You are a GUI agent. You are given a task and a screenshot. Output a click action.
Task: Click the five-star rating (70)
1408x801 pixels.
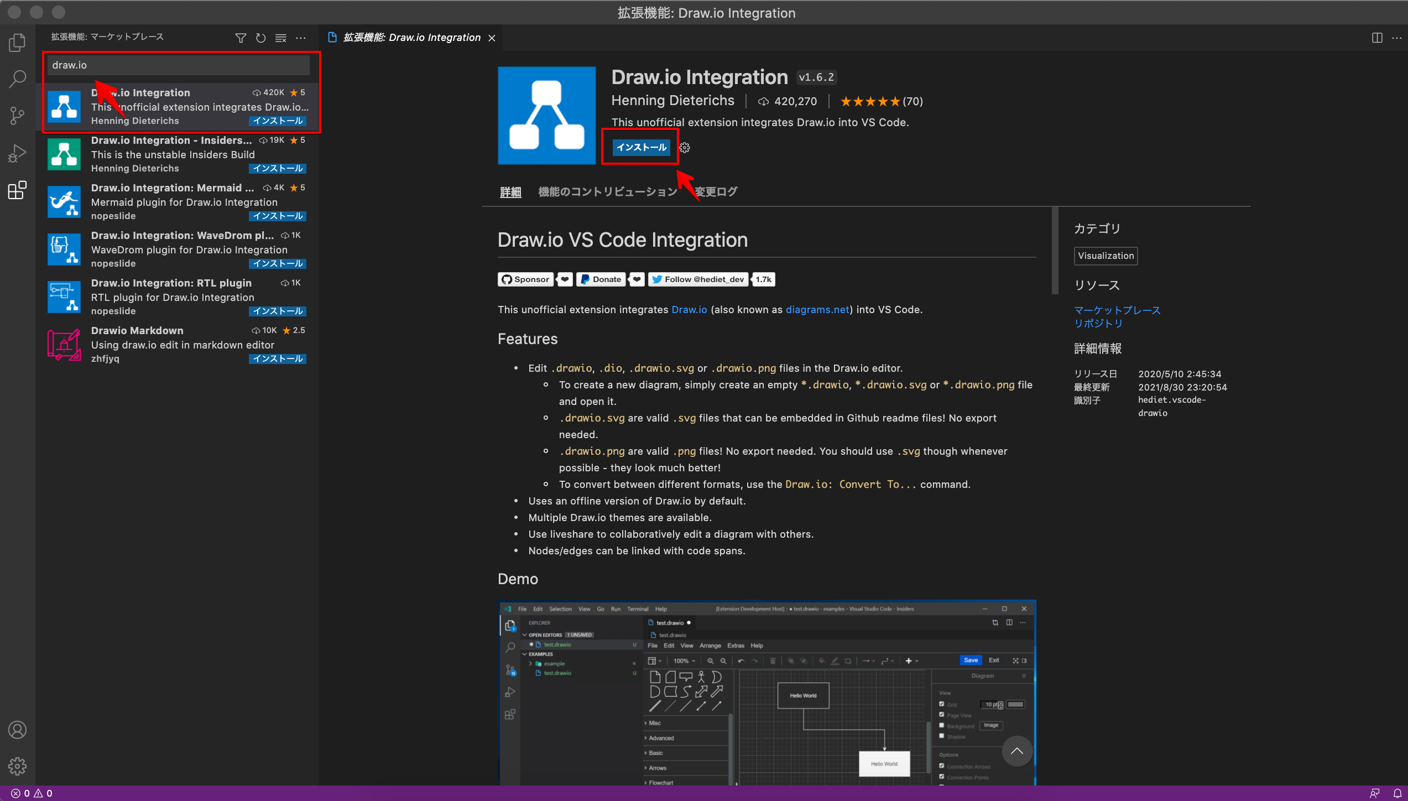[x=882, y=101]
